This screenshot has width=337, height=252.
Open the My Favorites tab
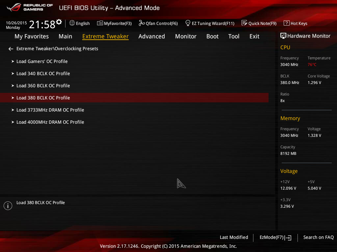(32, 36)
